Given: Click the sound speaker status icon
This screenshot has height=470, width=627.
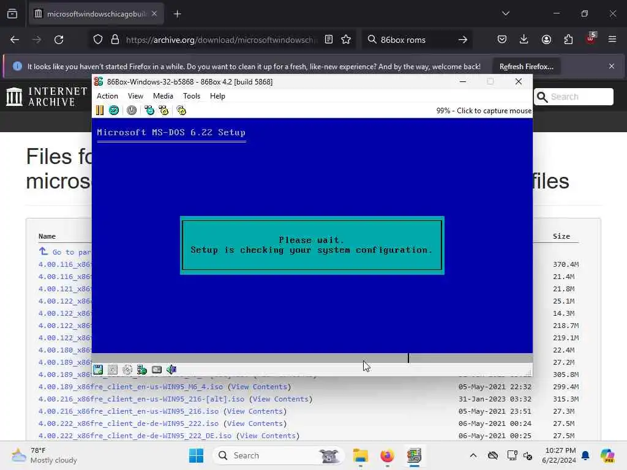Looking at the screenshot, I should coord(171,369).
